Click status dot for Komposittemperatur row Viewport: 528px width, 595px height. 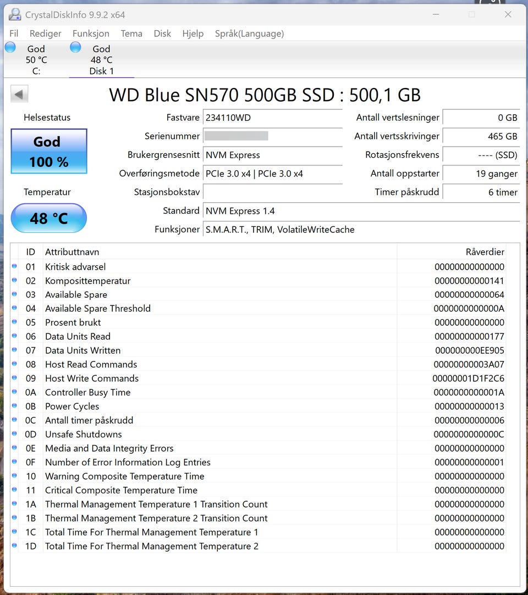(x=14, y=280)
